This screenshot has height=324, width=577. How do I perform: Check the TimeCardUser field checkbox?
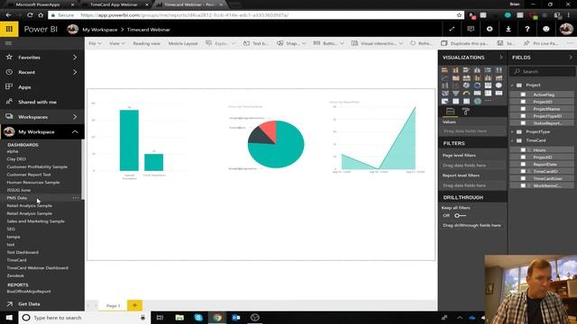tap(523, 178)
